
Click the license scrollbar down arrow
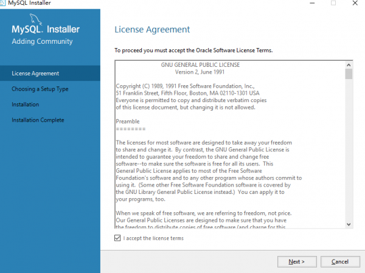pos(349,224)
